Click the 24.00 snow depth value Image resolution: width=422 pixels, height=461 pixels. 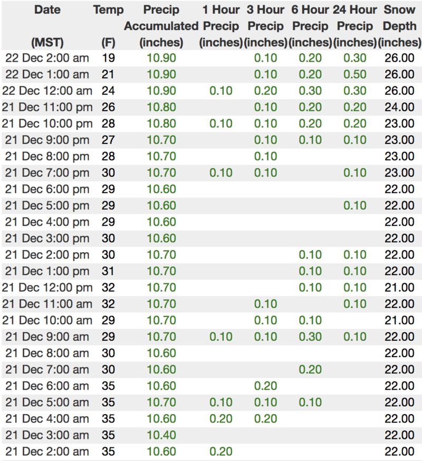(x=399, y=107)
